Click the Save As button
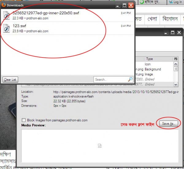The width and height of the screenshot is (184, 169). pyautogui.click(x=168, y=124)
